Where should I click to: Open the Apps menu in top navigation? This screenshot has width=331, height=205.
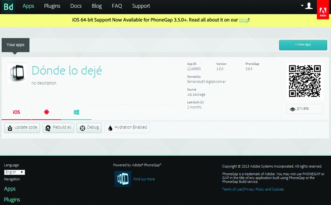point(28,6)
